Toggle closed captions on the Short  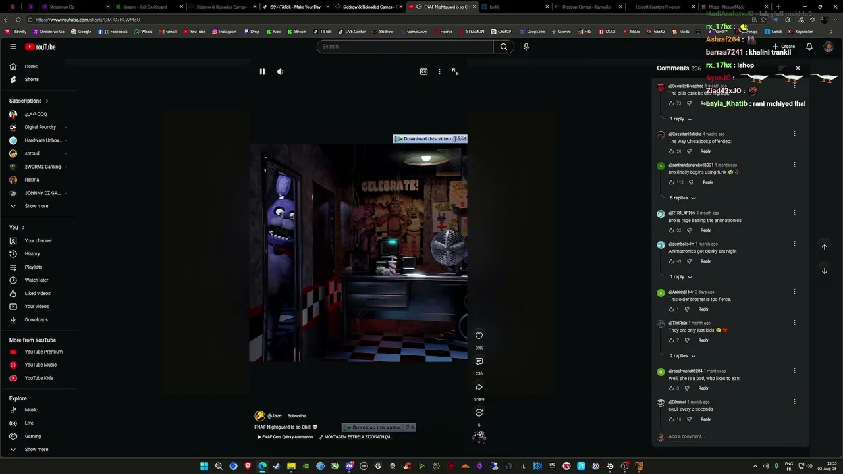click(423, 72)
